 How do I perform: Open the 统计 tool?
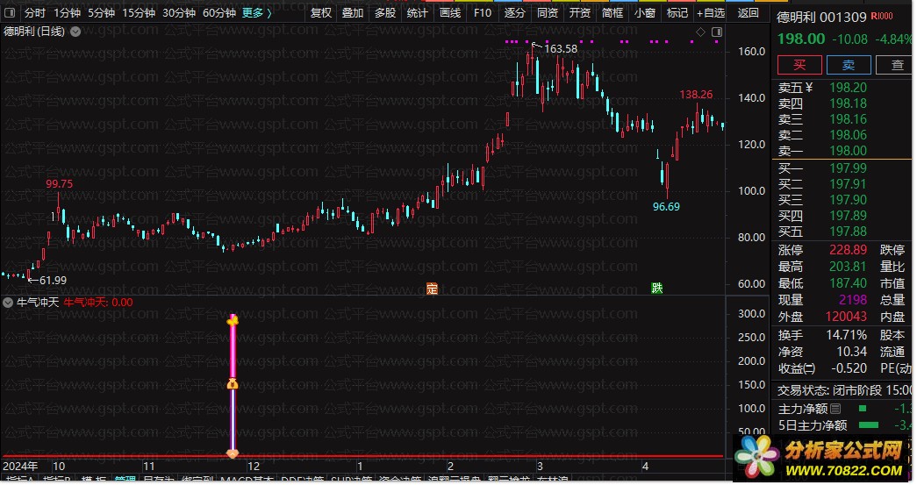[417, 12]
